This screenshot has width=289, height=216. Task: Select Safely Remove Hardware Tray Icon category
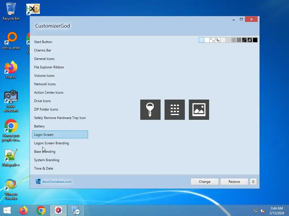coord(60,118)
